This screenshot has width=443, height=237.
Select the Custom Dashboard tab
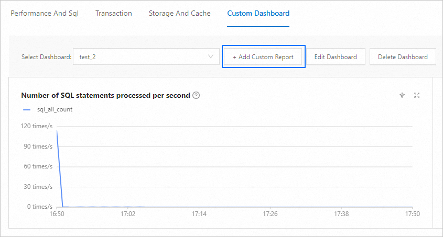click(258, 13)
